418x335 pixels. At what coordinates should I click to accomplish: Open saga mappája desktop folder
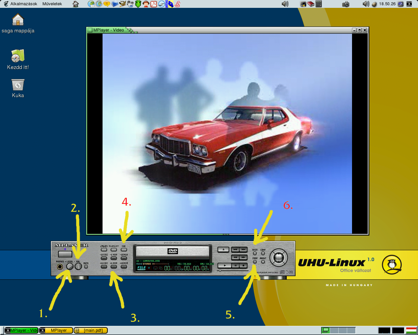[18, 23]
